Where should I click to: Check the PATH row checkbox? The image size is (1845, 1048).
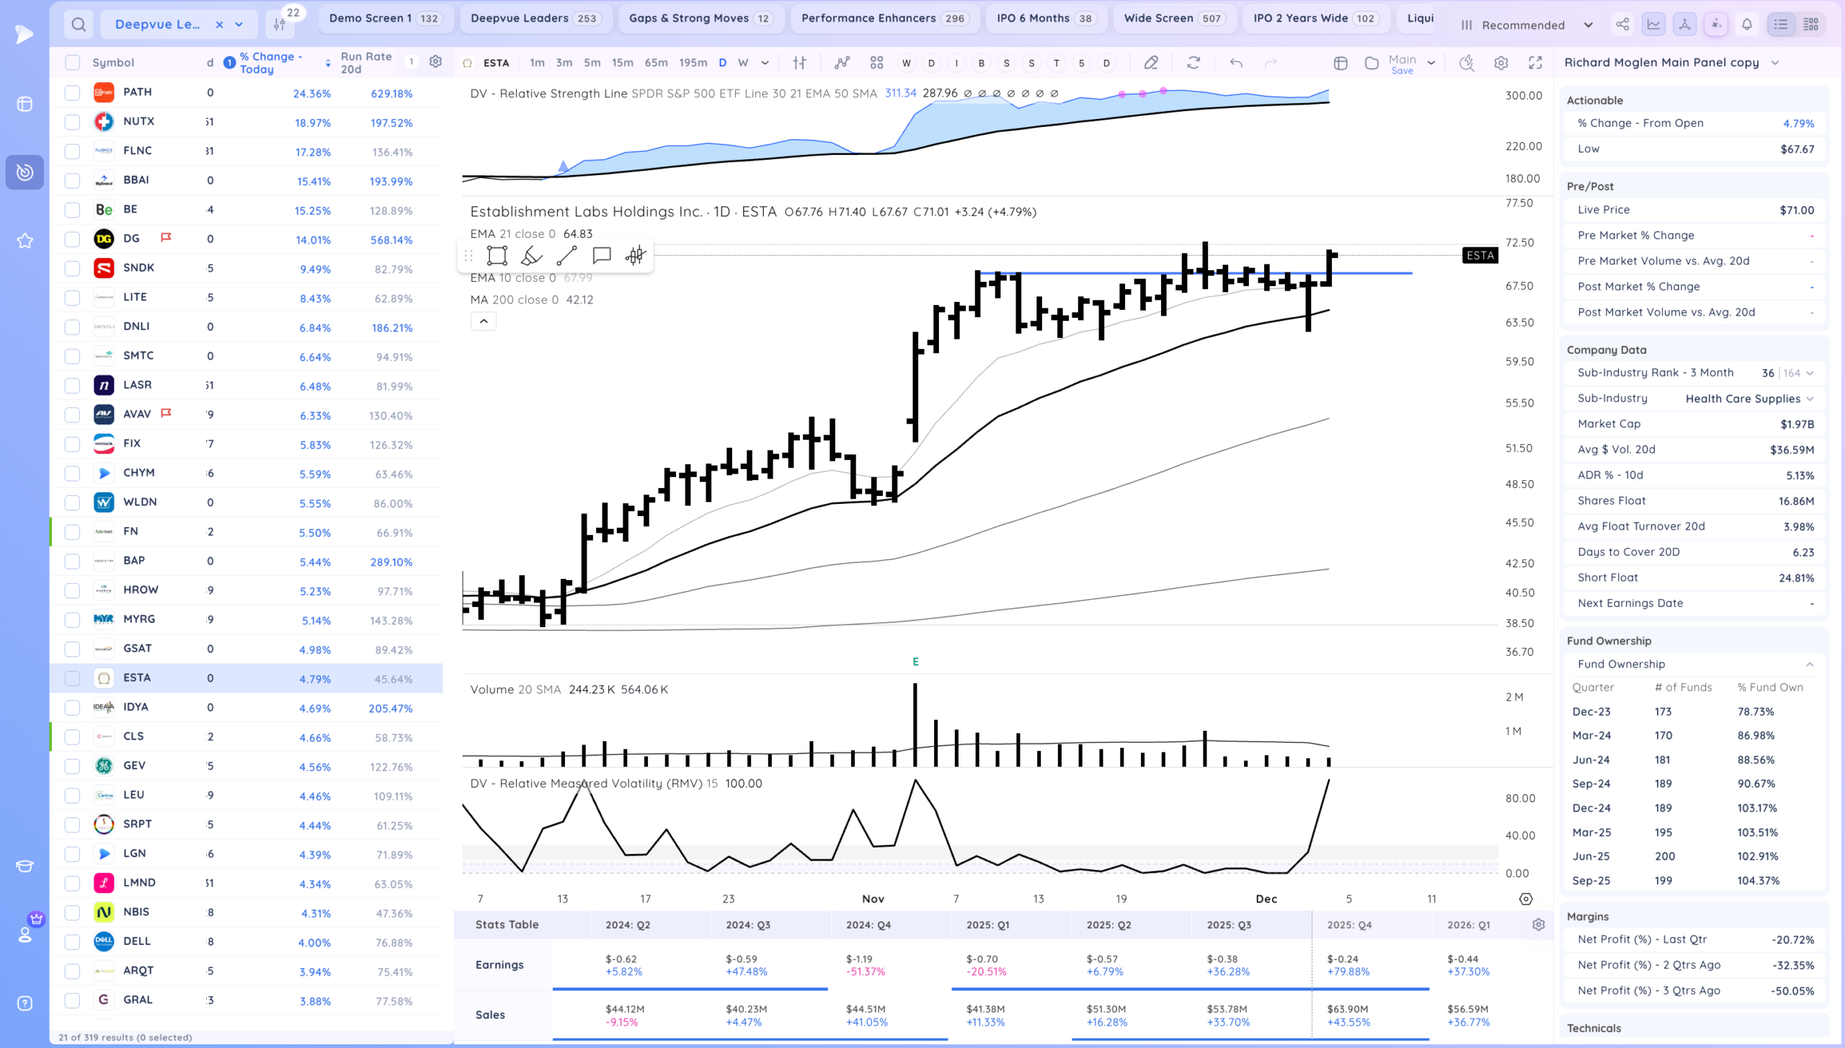point(72,92)
